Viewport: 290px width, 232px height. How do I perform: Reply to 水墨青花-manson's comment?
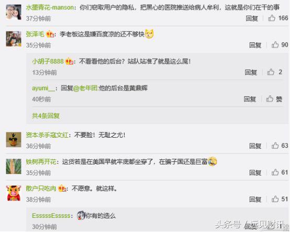252,18
